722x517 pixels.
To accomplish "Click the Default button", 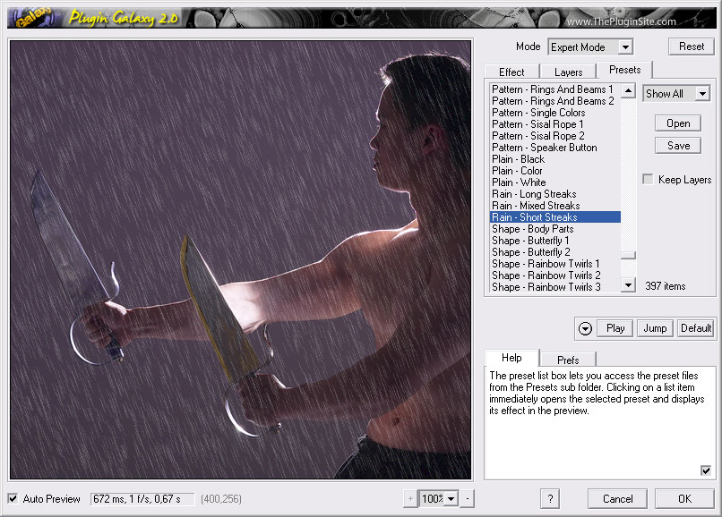I will (x=696, y=328).
